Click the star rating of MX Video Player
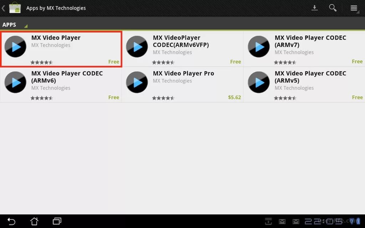This screenshot has height=228, width=365. (42, 62)
